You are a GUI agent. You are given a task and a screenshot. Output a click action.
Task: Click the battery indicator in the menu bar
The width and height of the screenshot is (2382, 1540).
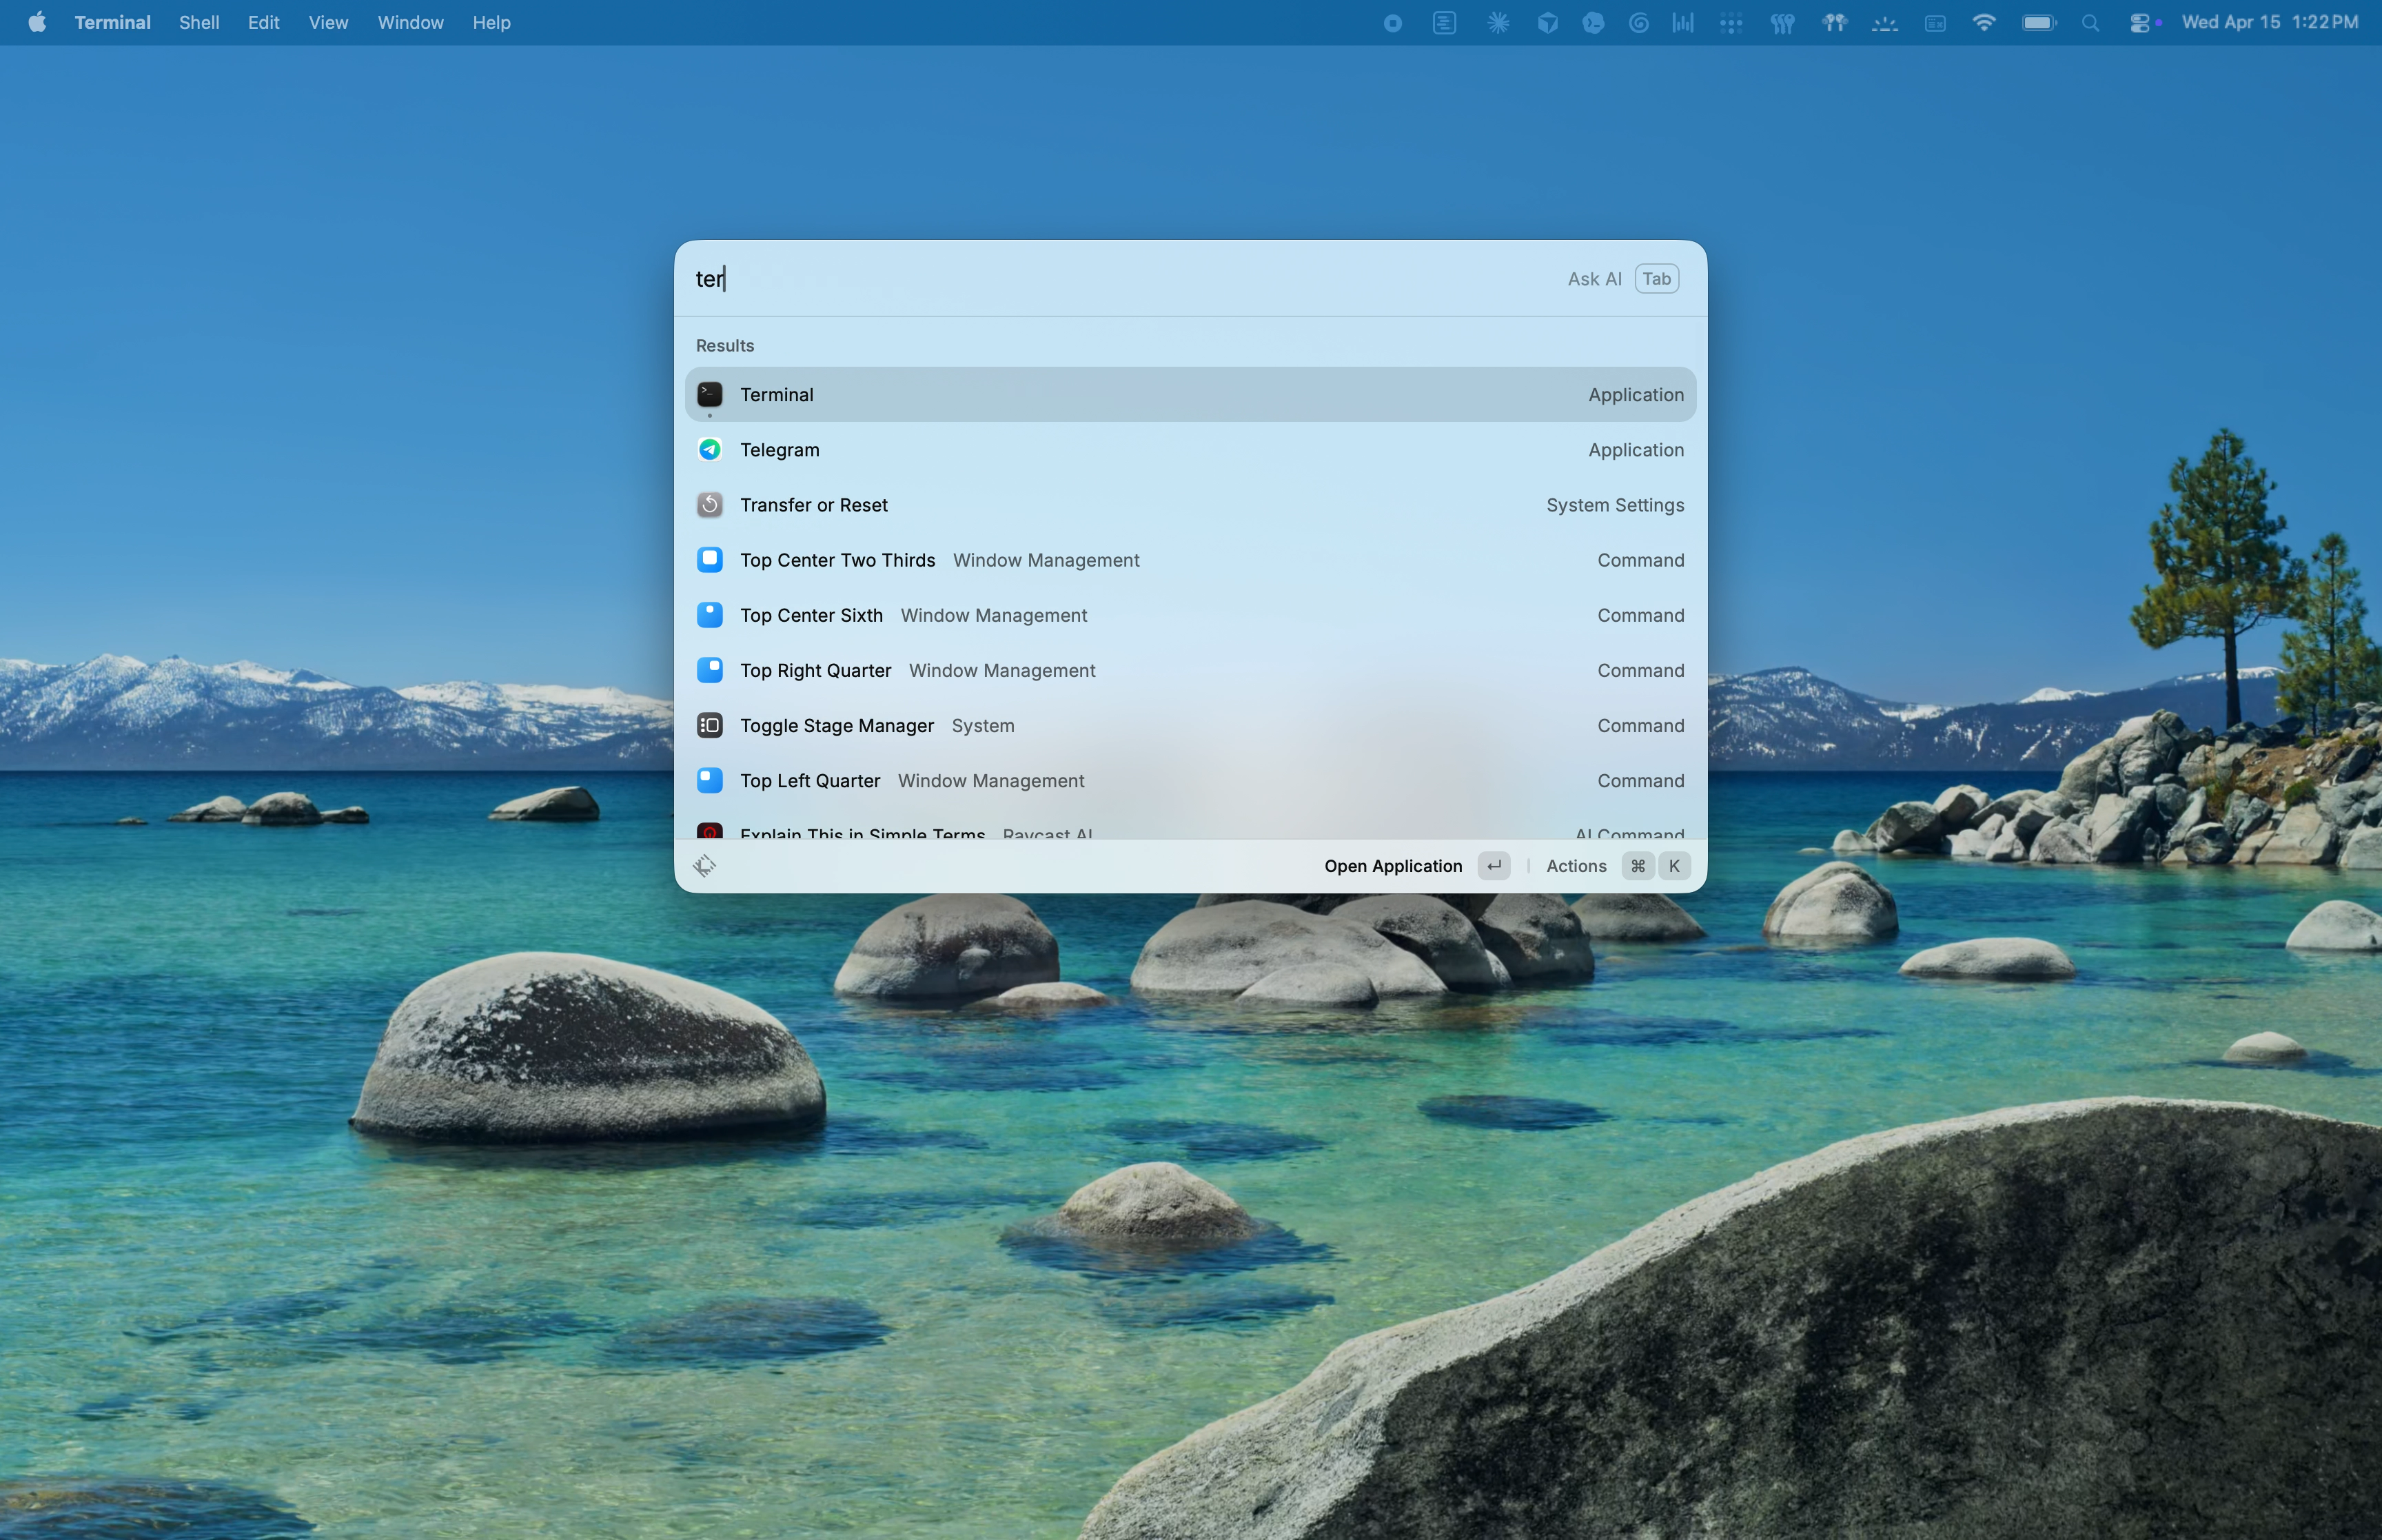tap(2038, 22)
